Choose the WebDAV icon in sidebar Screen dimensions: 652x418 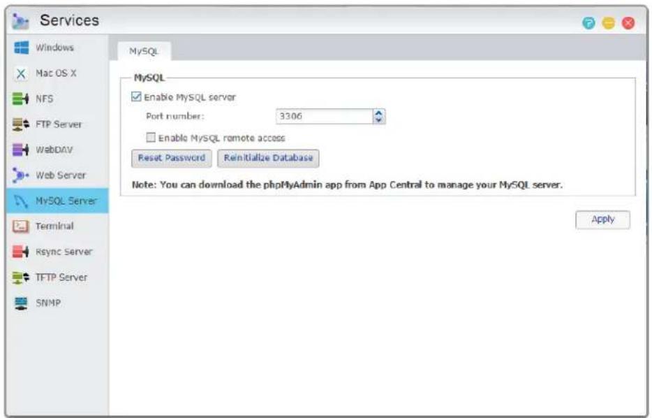coord(21,150)
